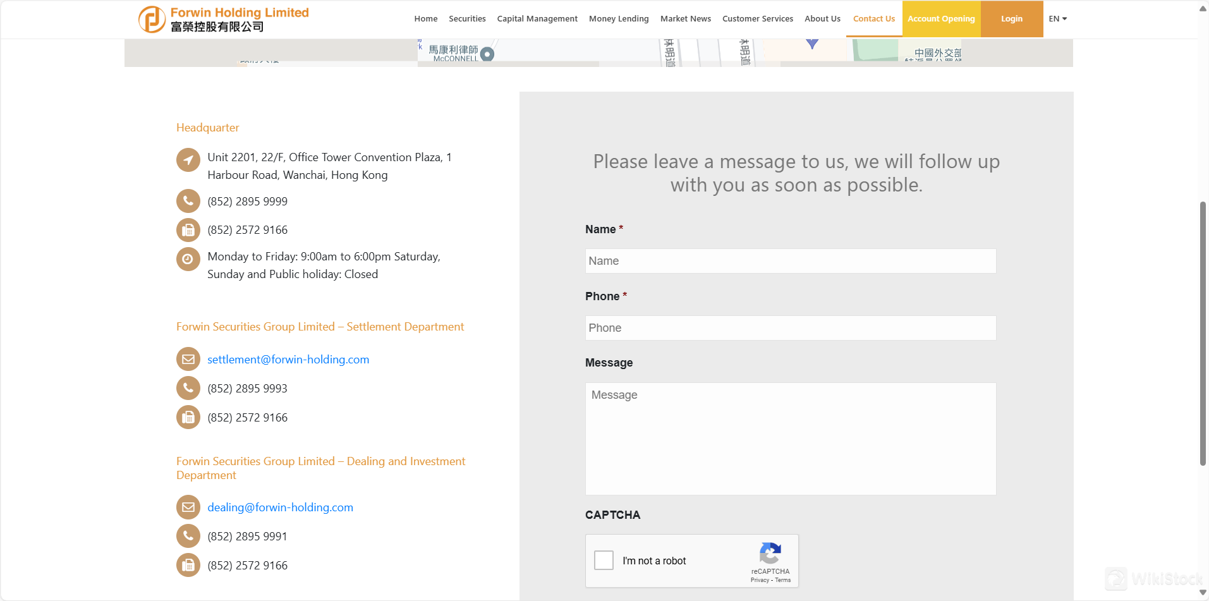Click the Login button
The image size is (1209, 601).
click(x=1011, y=18)
